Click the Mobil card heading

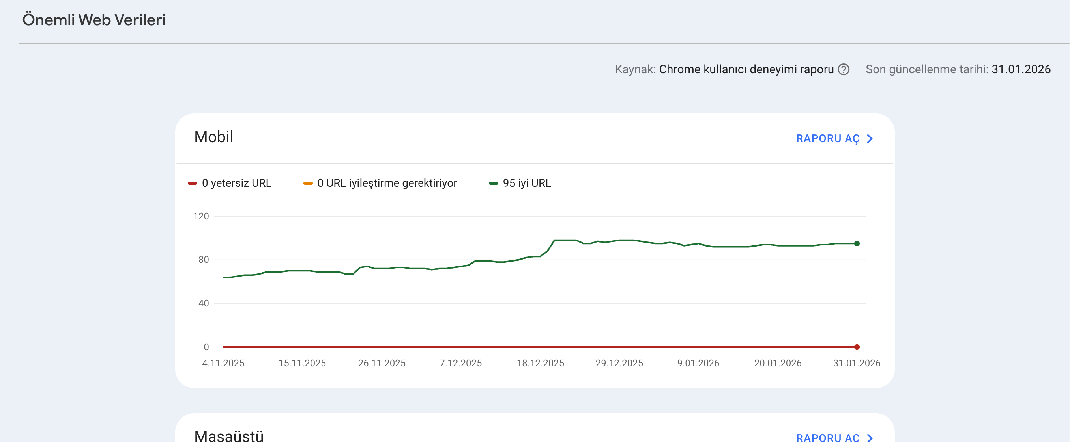[x=213, y=137]
